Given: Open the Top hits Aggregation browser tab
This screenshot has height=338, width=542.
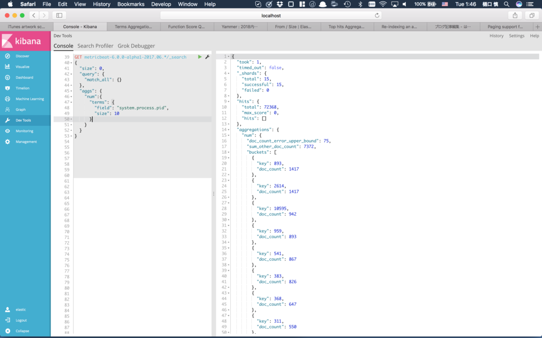Looking at the screenshot, I should pos(347,26).
